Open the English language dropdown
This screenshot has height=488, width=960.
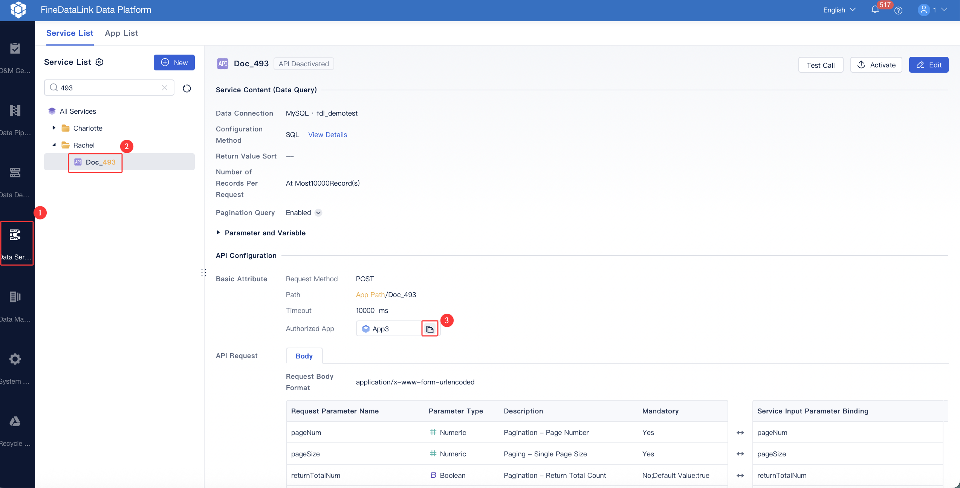839,10
